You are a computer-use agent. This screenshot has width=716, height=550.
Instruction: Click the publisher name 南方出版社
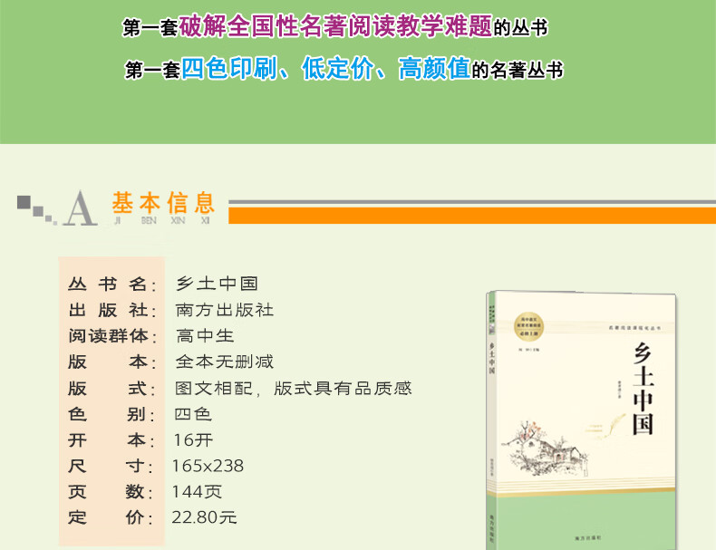tap(224, 310)
